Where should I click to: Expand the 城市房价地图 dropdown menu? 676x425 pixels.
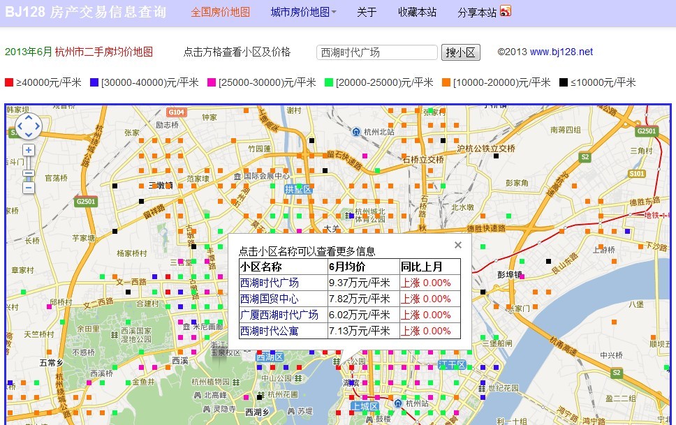(303, 12)
